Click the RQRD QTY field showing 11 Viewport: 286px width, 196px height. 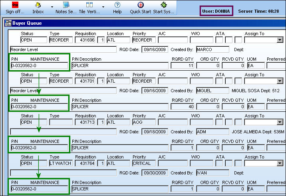(x=183, y=65)
